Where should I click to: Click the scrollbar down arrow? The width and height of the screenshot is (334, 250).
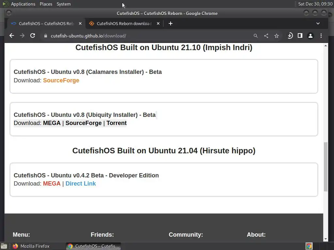326,239
